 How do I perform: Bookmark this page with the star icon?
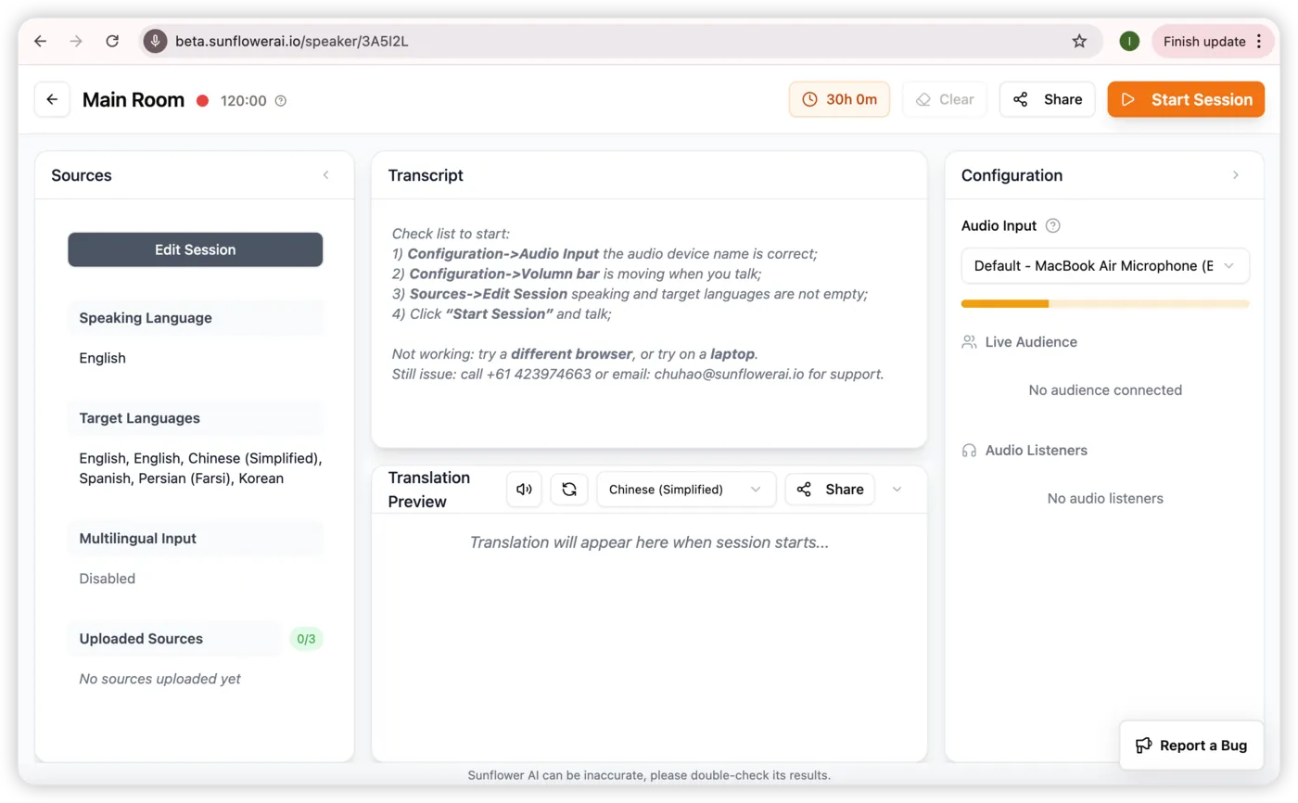pyautogui.click(x=1079, y=41)
